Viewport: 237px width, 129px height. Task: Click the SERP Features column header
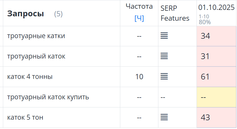(x=175, y=13)
